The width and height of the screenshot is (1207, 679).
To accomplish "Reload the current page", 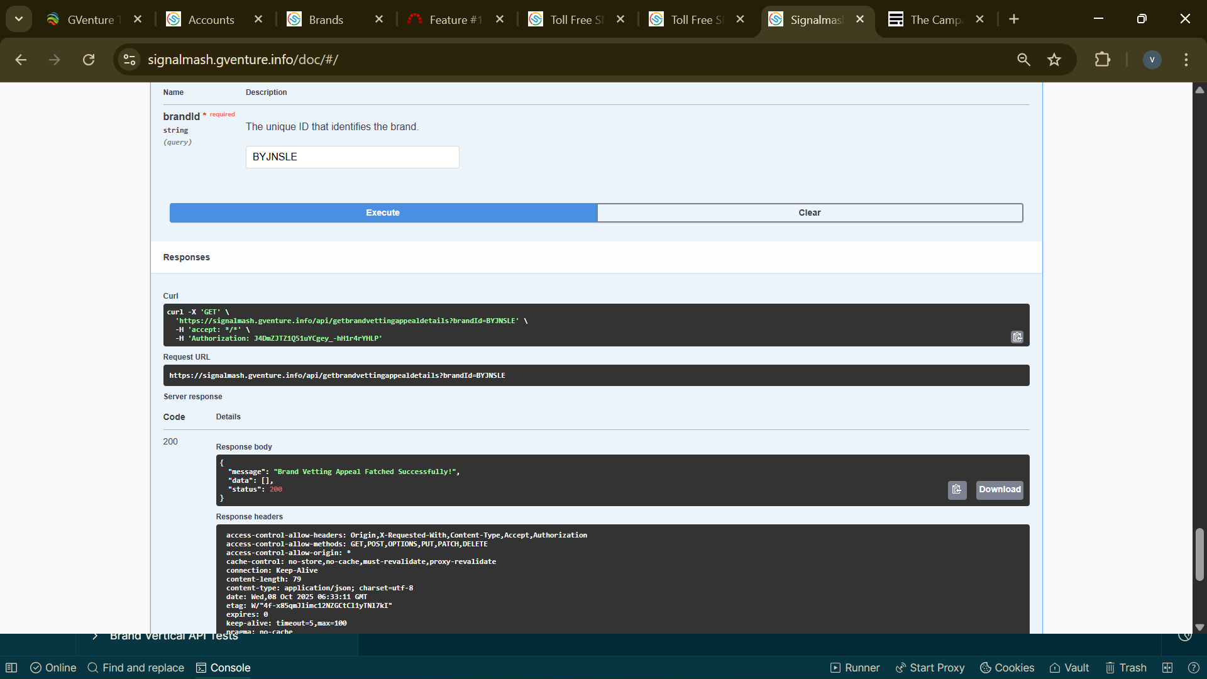I will (89, 60).
